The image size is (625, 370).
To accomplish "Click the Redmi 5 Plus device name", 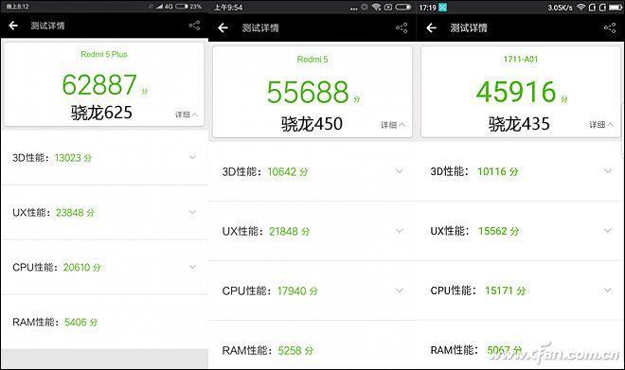I will pyautogui.click(x=103, y=54).
